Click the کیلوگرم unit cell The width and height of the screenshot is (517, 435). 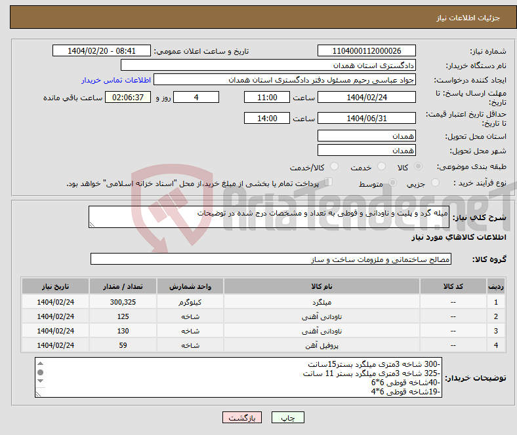pyautogui.click(x=190, y=302)
